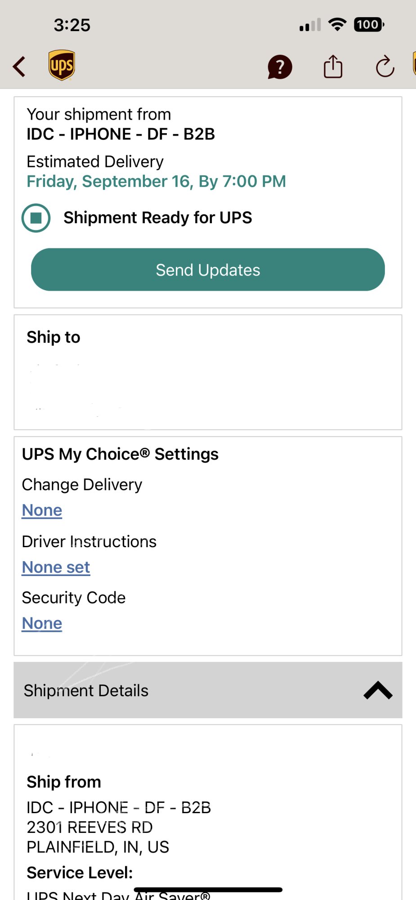Select the Shipment Ready for UPS status indicator
Viewport: 416px width, 900px height.
pos(36,218)
